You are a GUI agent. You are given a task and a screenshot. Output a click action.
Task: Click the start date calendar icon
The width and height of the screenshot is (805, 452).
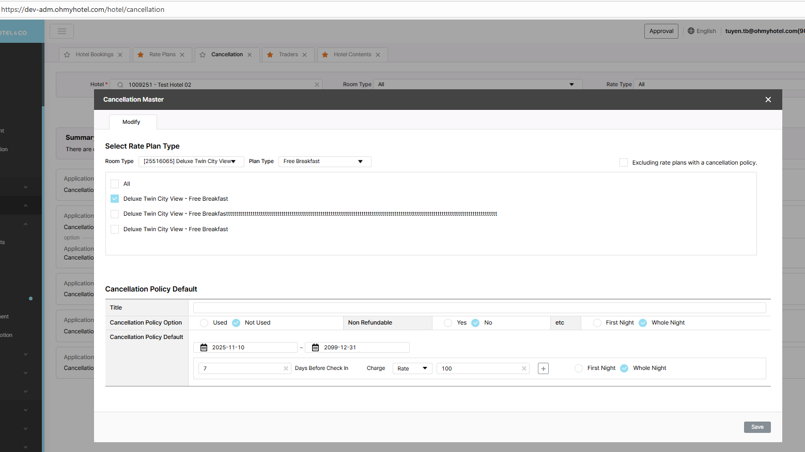(x=204, y=348)
